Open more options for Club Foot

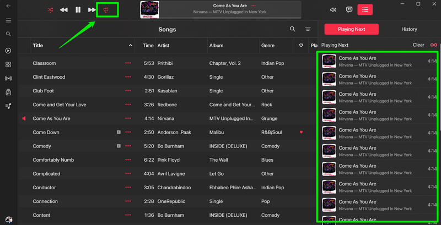(x=128, y=91)
